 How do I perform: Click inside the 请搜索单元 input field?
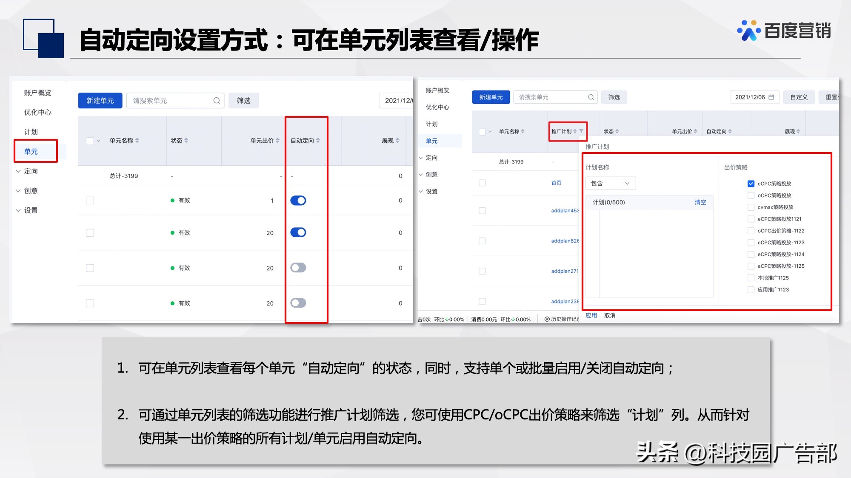click(x=170, y=100)
